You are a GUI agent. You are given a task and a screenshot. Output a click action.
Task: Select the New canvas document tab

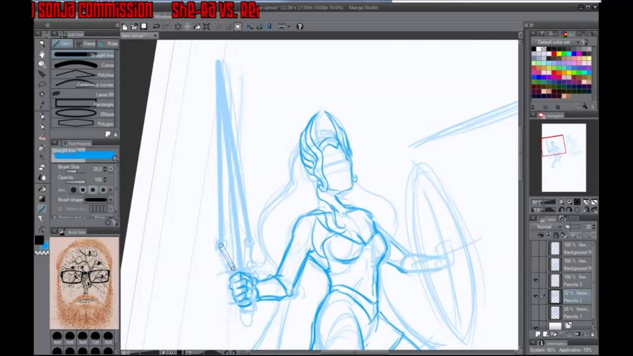(139, 36)
